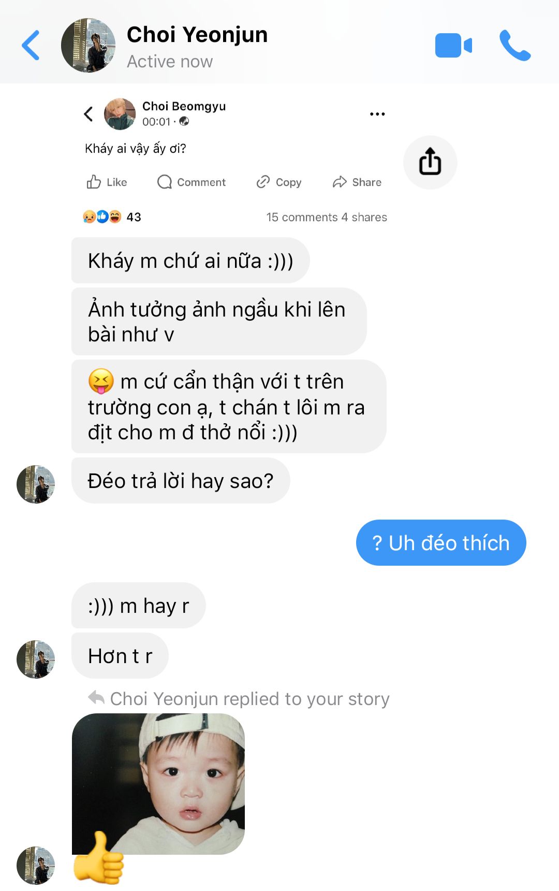Screen dimensions: 559x891
Task: Tap the black back chevron in shared post
Action: [89, 114]
